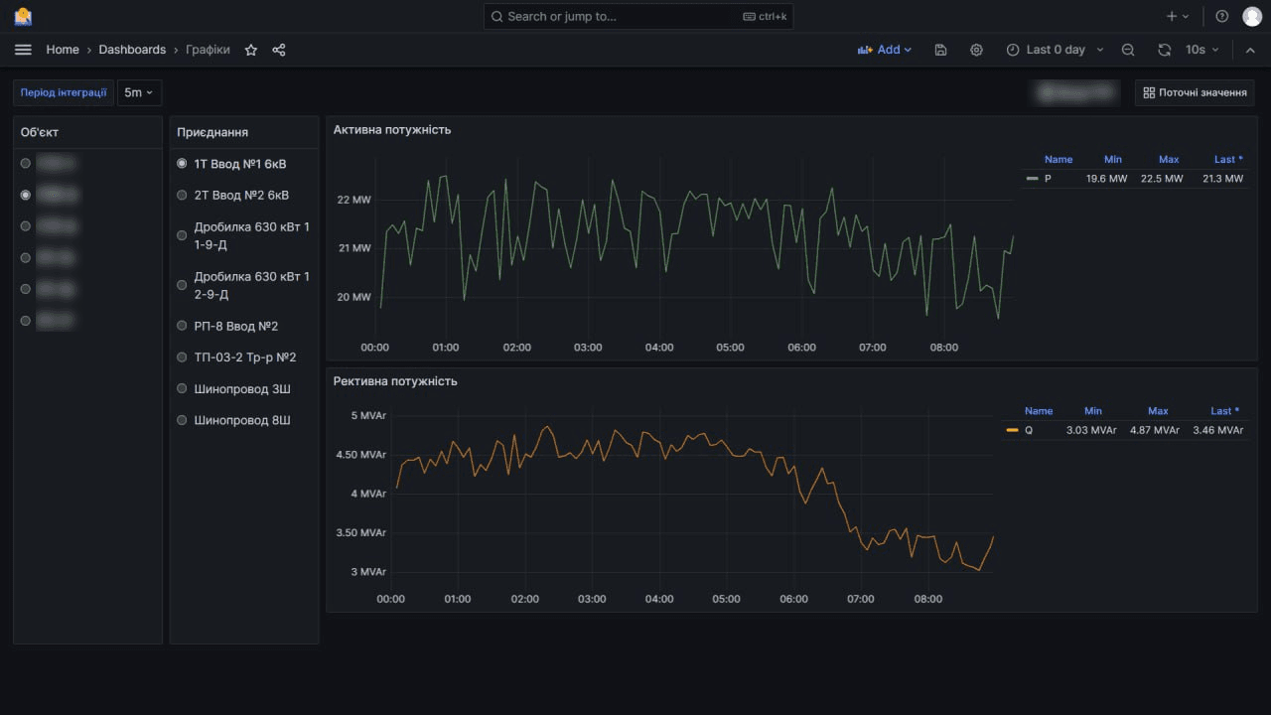Image resolution: width=1271 pixels, height=715 pixels.
Task: Click the share dashboard icon
Action: pyautogui.click(x=279, y=50)
